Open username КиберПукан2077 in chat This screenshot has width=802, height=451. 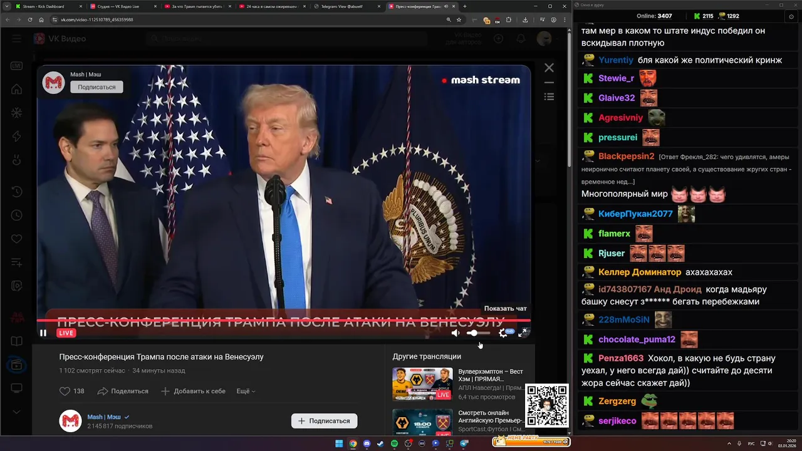pyautogui.click(x=635, y=214)
